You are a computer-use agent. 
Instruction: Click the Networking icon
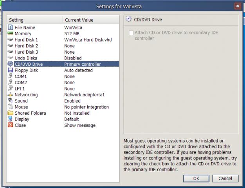pos(11,94)
